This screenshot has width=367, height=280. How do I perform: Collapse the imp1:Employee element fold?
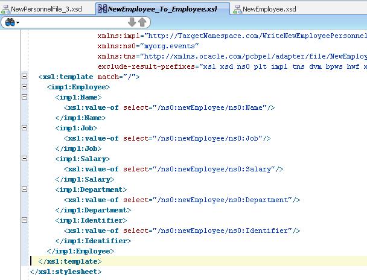coord(24,87)
